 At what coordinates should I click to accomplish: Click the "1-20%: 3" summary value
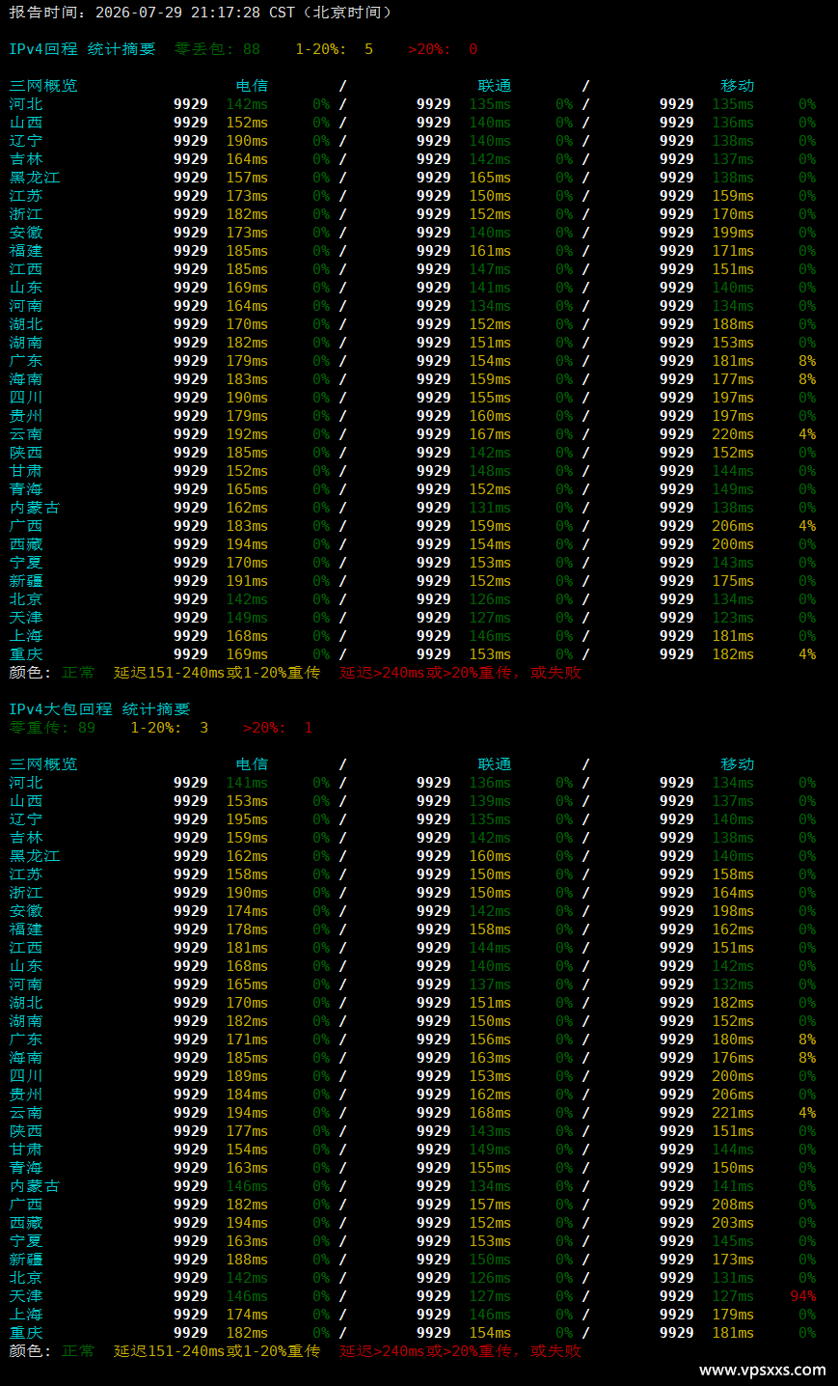click(x=169, y=728)
